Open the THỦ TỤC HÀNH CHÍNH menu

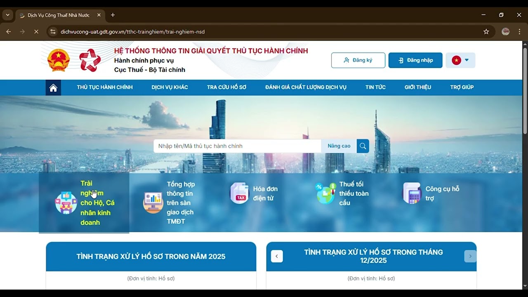pos(105,87)
